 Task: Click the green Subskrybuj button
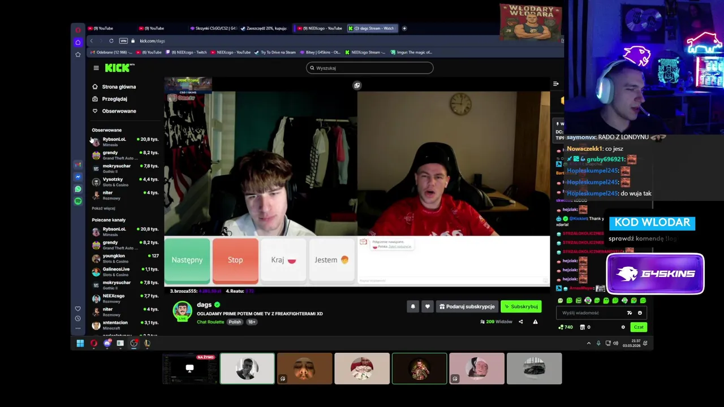521,306
